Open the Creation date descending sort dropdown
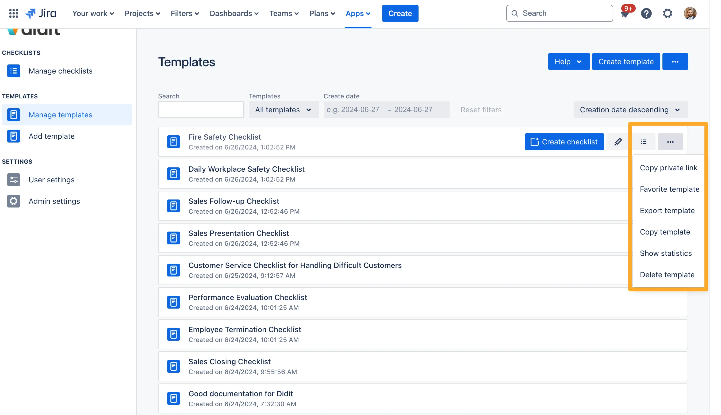The height and width of the screenshot is (415, 721). click(x=630, y=110)
